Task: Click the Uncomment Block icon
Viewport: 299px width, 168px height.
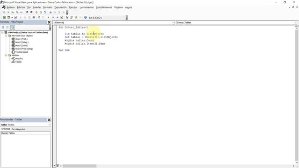Action: pyautogui.click(x=45, y=12)
